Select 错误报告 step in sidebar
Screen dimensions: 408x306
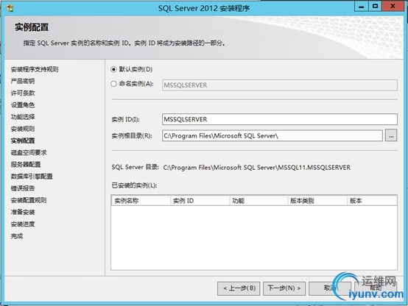pos(23,188)
